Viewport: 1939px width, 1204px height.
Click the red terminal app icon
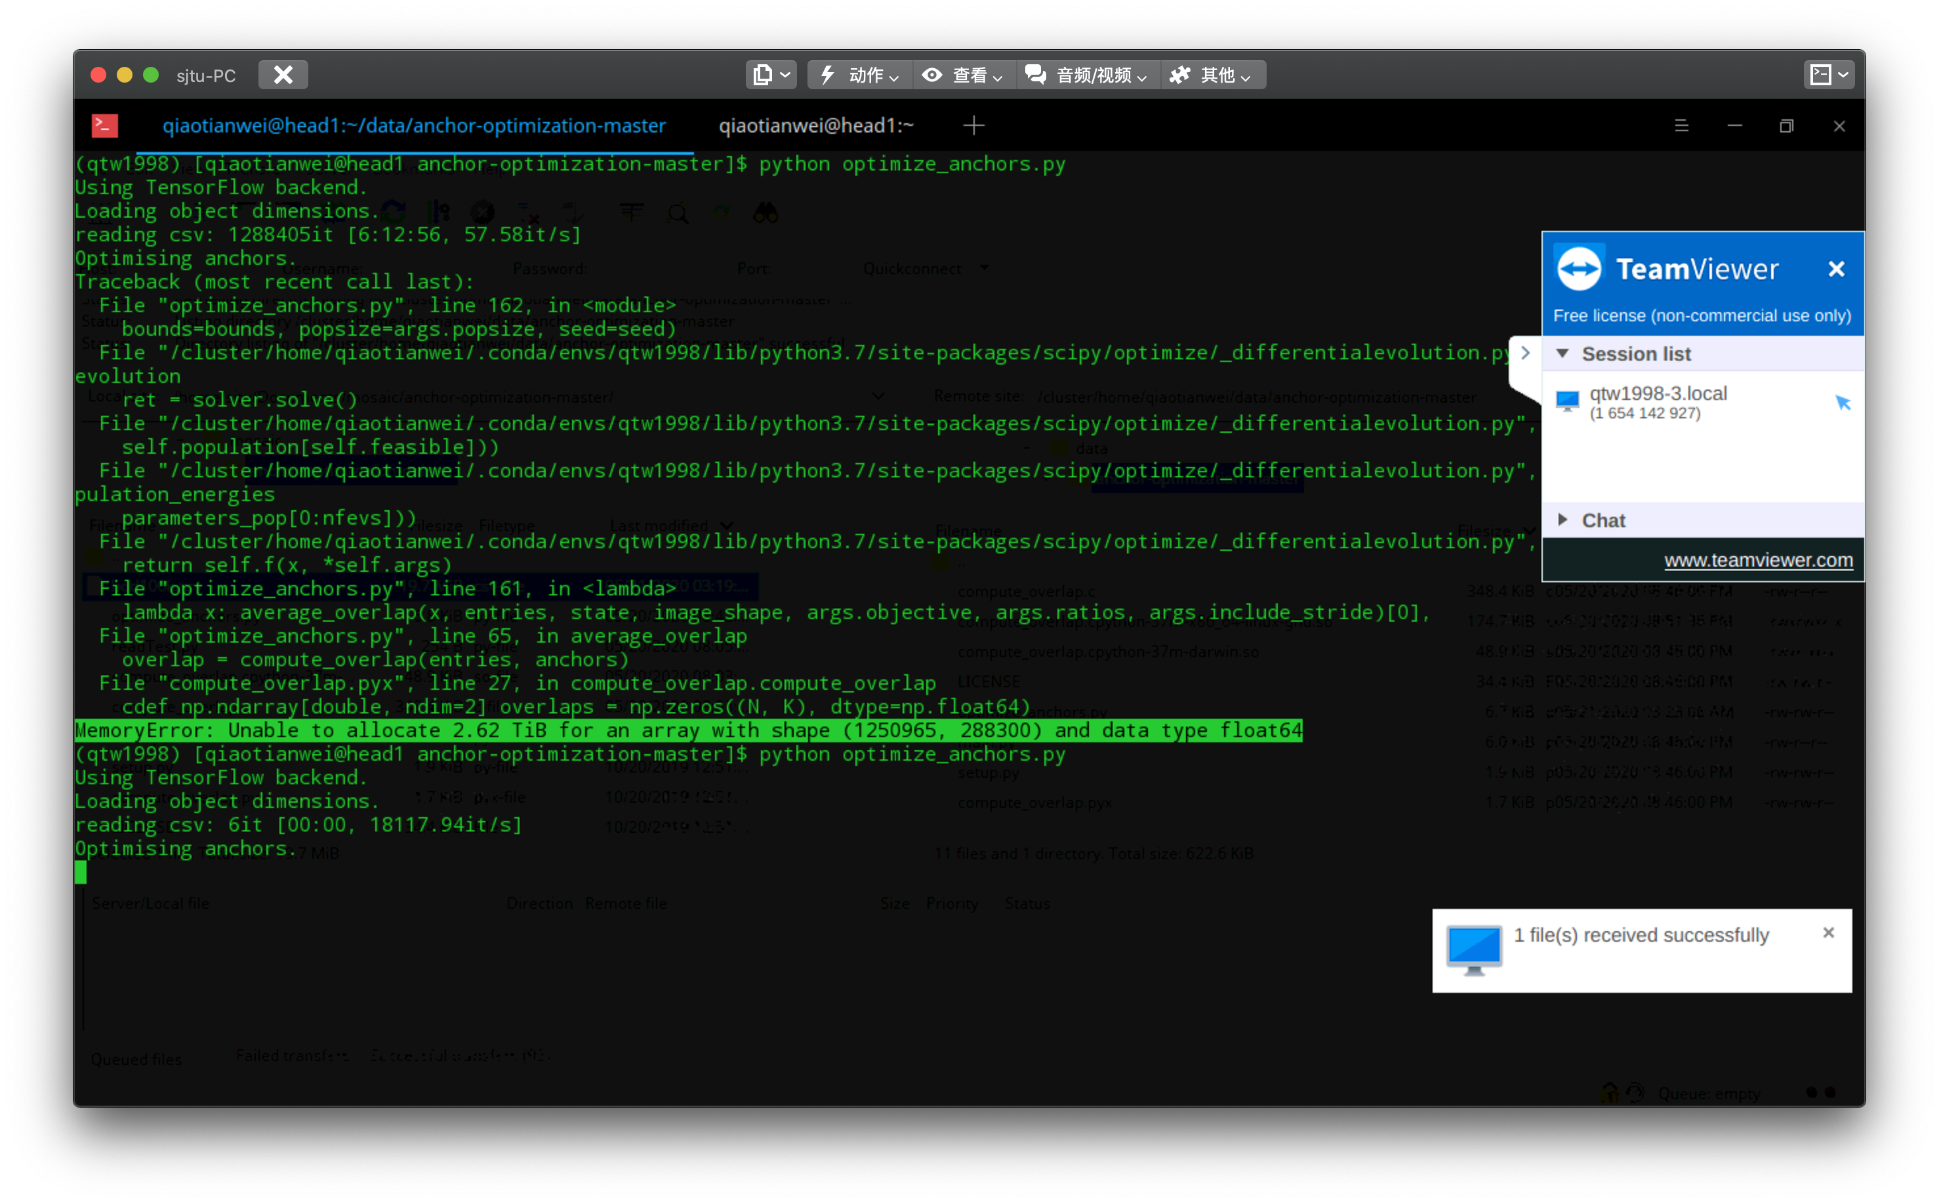[x=104, y=126]
